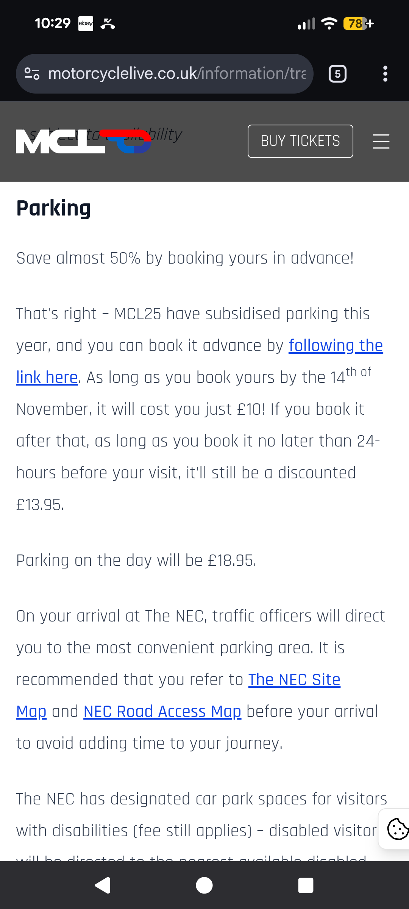
Task: Tap the motorcyclelive.co.uk URL field
Action: [176, 73]
